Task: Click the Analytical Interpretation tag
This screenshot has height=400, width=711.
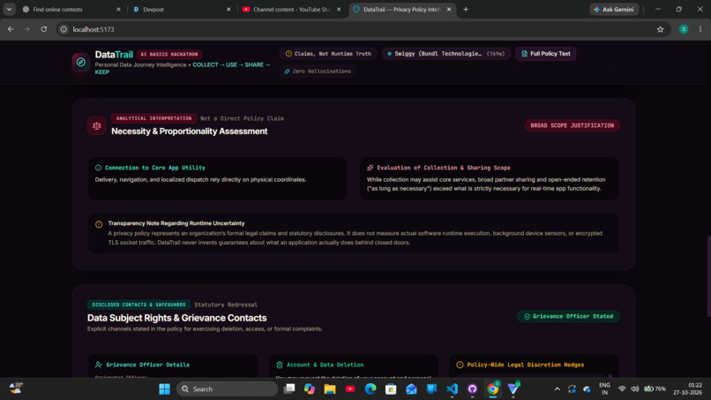Action: 153,118
